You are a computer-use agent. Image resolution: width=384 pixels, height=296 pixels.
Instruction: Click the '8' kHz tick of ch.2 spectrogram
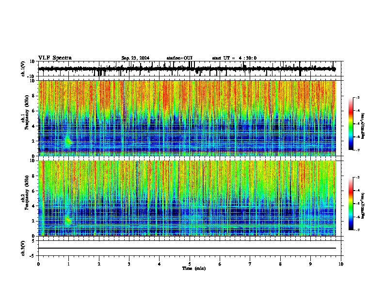tap(34, 176)
